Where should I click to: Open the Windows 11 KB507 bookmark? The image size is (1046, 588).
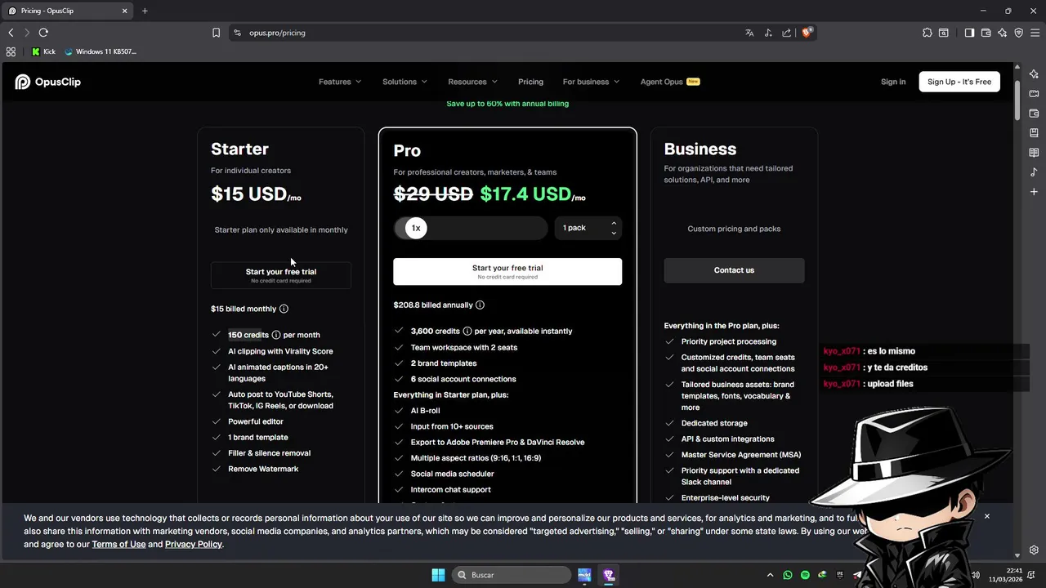pyautogui.click(x=101, y=51)
